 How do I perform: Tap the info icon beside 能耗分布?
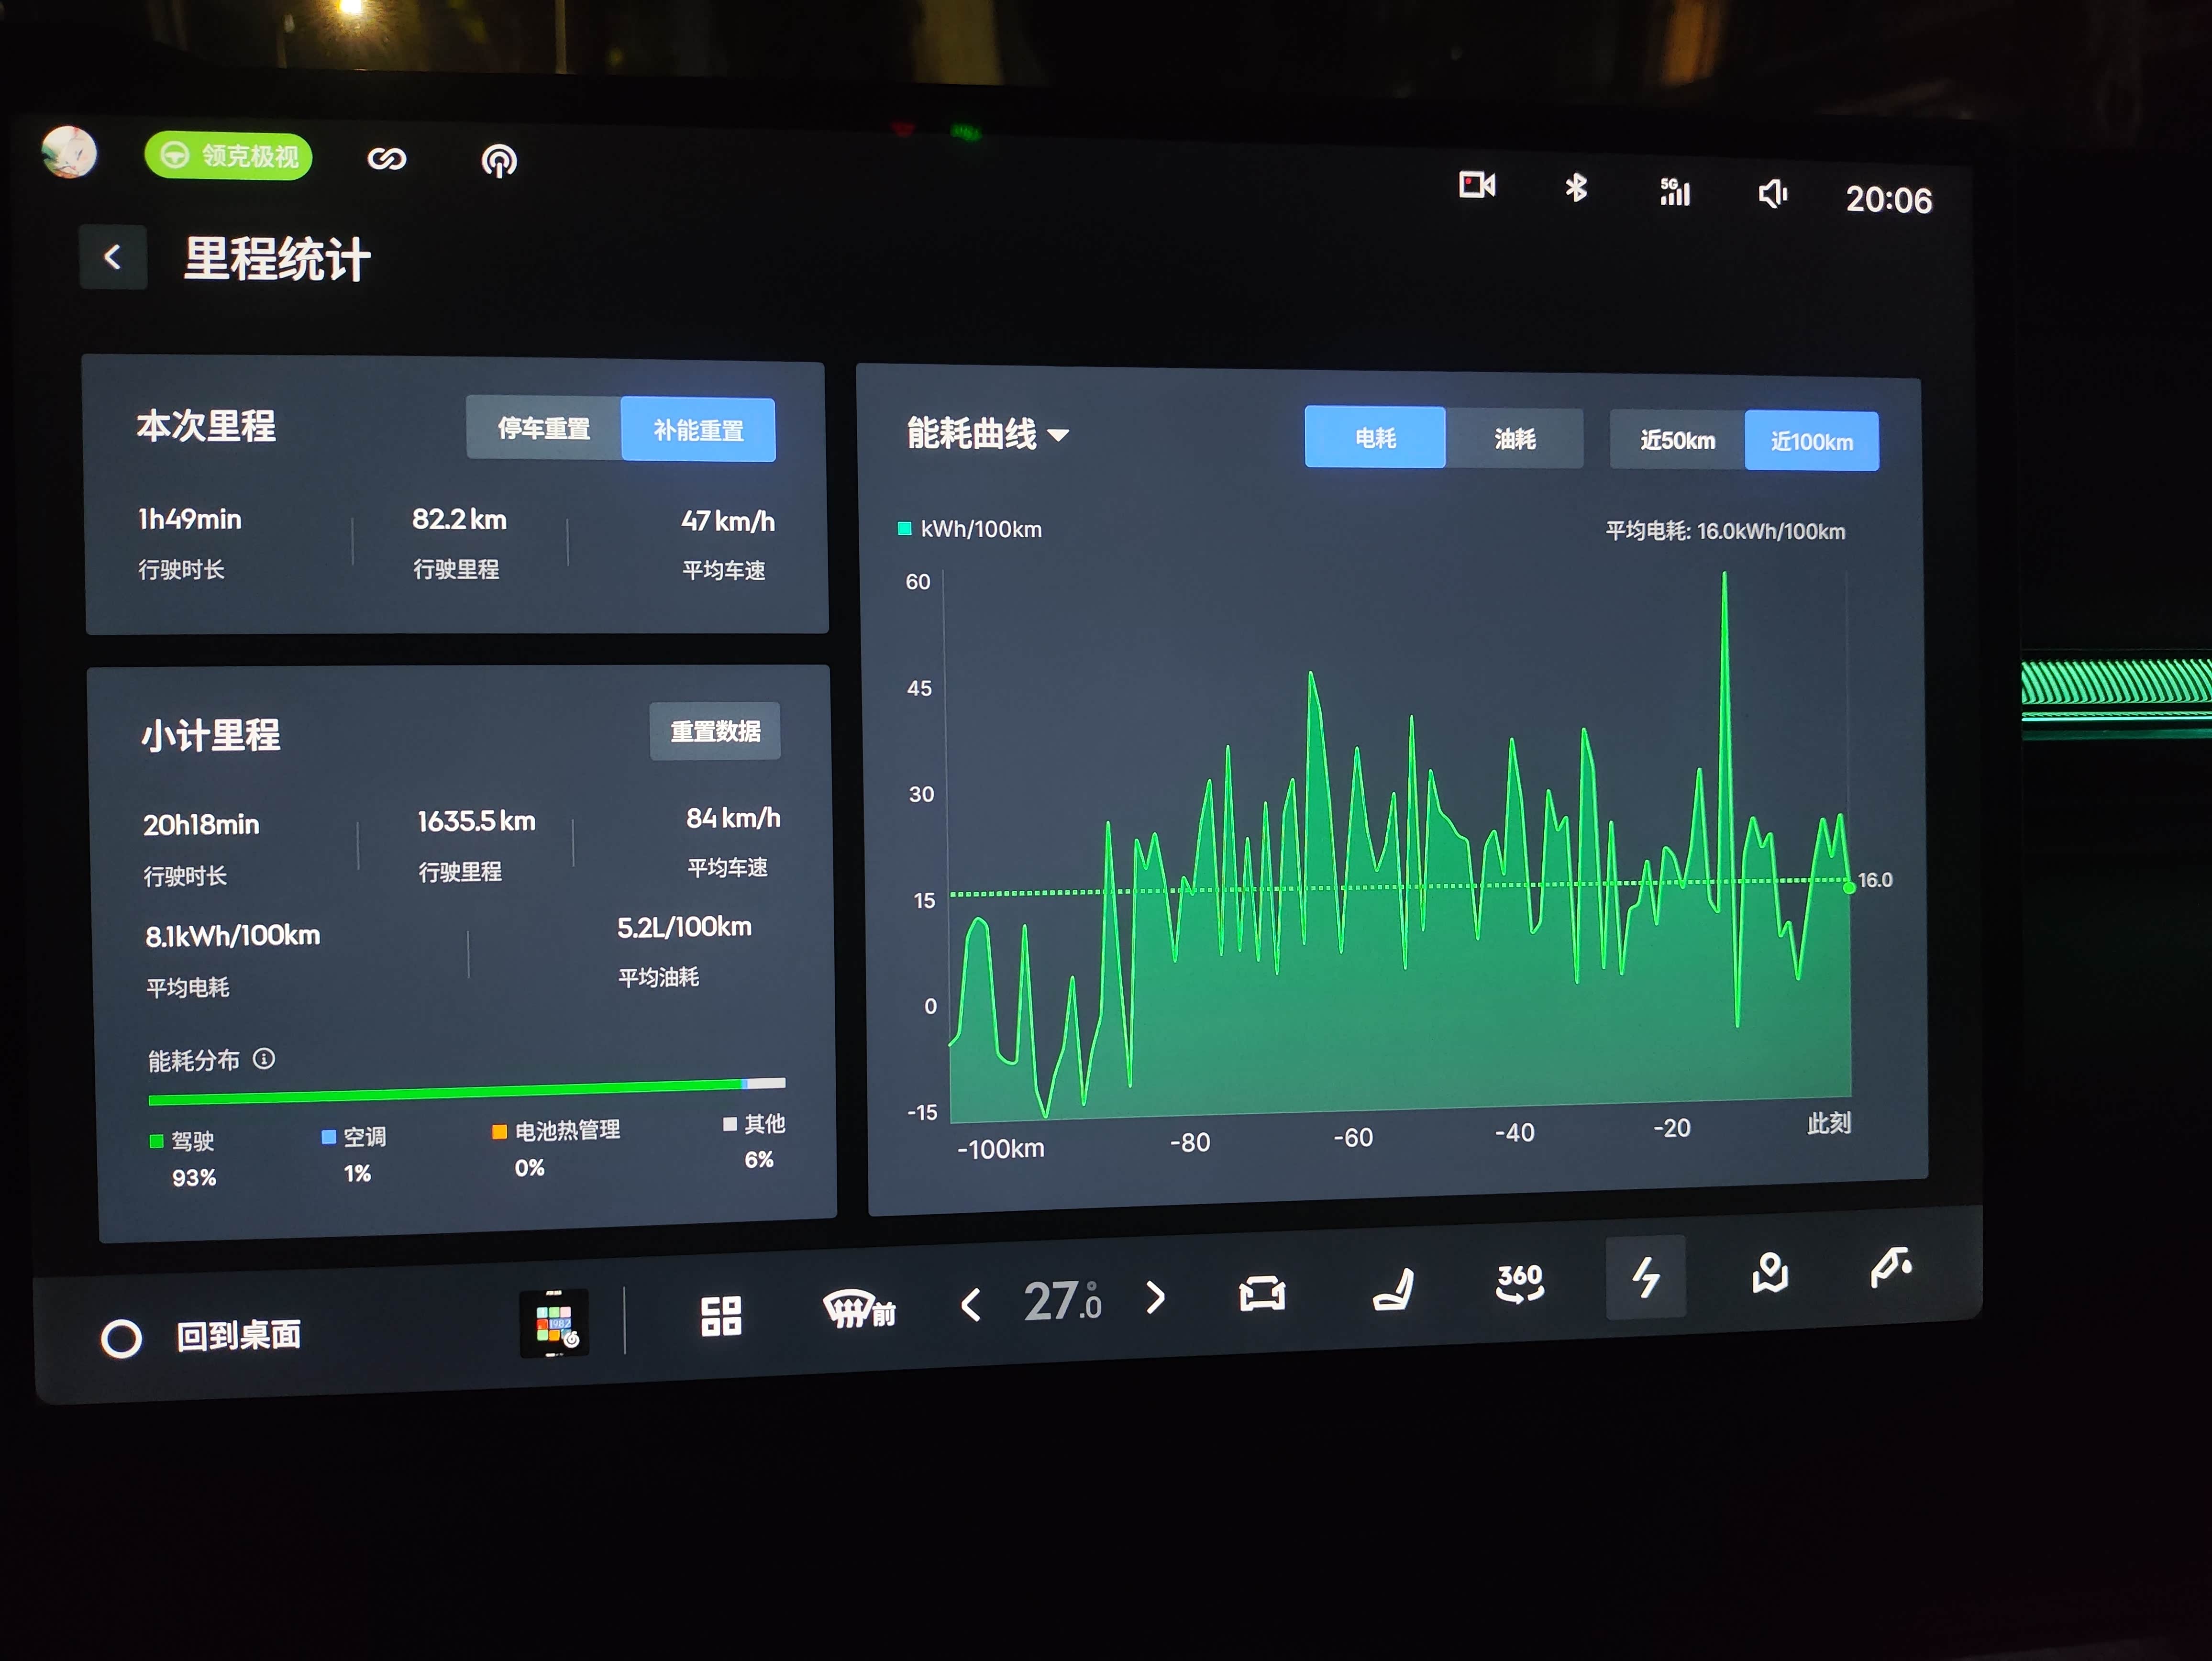(x=264, y=1058)
